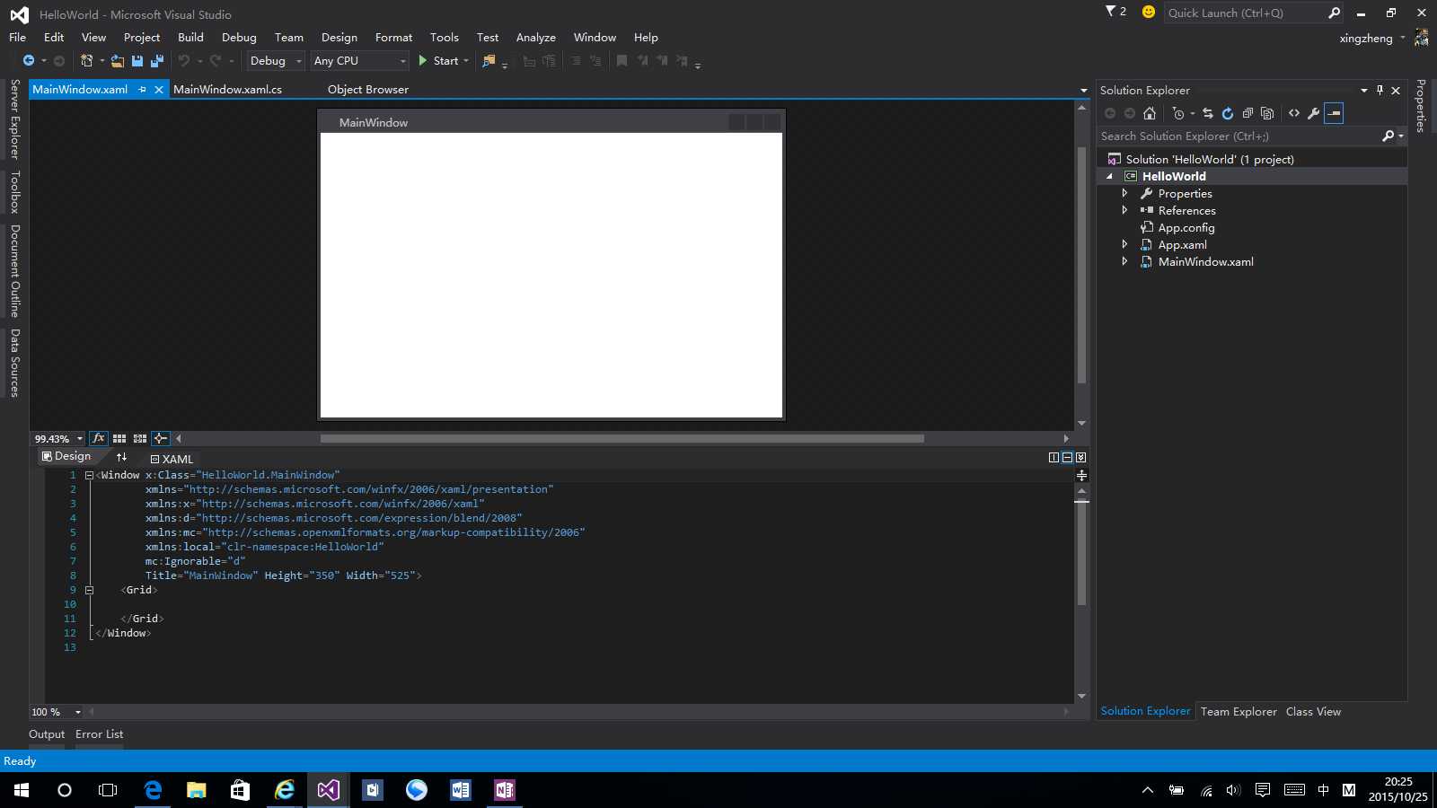1437x808 pixels.
Task: Click the XAML editor vertical scrollbar thumb
Action: click(x=1081, y=553)
